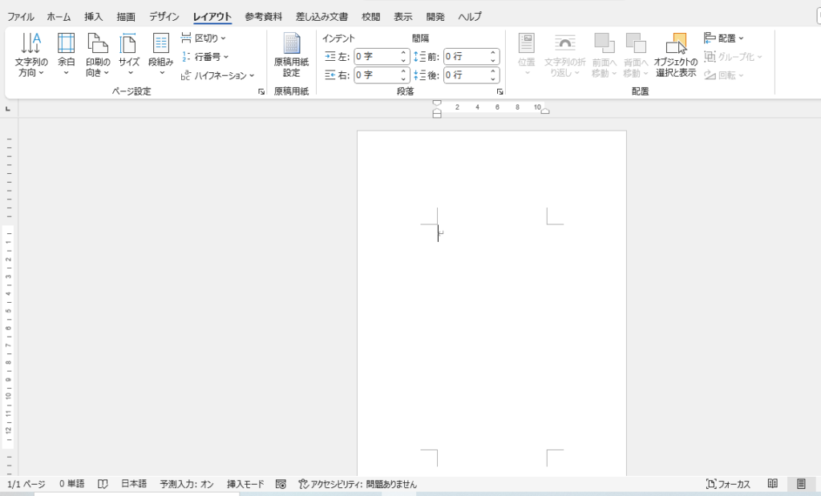Select the レイアウト tab
821x496 pixels.
click(212, 17)
